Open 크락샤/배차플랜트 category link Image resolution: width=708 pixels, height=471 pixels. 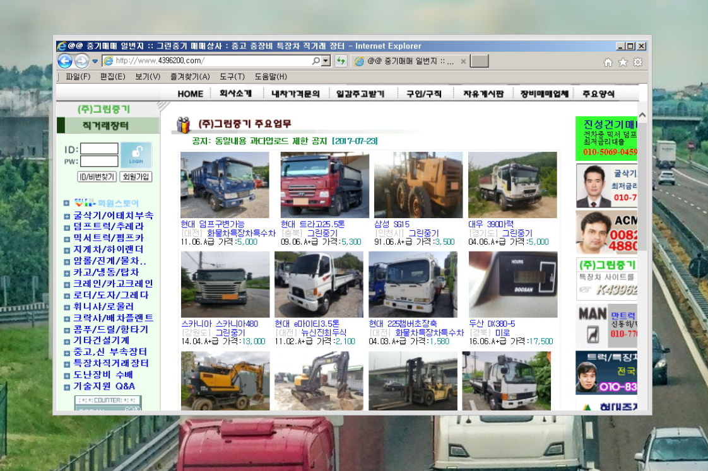[114, 318]
